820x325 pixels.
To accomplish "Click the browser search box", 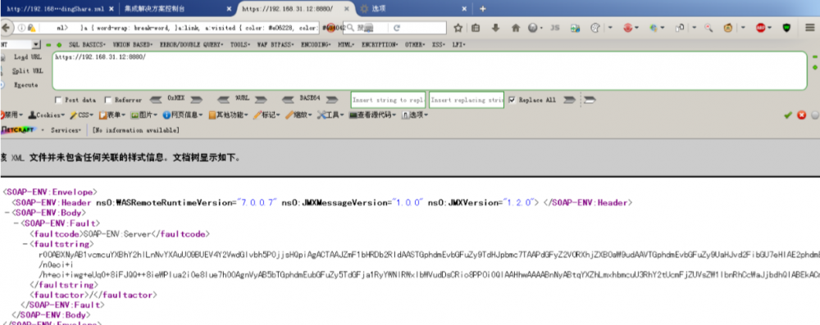I will coord(396,28).
